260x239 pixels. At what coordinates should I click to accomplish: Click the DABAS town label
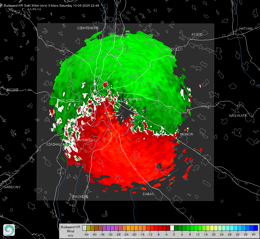tap(148, 194)
